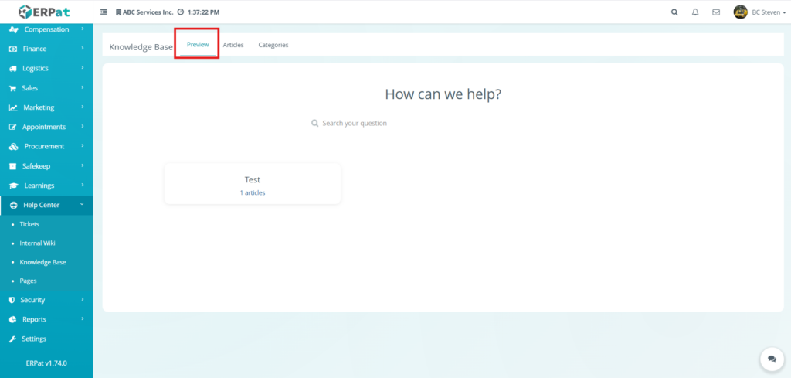791x378 pixels.
Task: Open the messages envelope icon
Action: (716, 12)
